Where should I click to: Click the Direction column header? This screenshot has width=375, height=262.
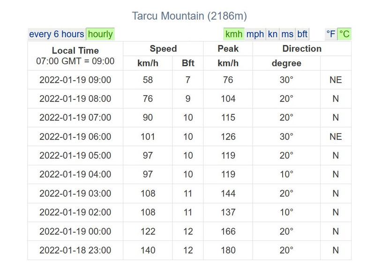(x=302, y=49)
